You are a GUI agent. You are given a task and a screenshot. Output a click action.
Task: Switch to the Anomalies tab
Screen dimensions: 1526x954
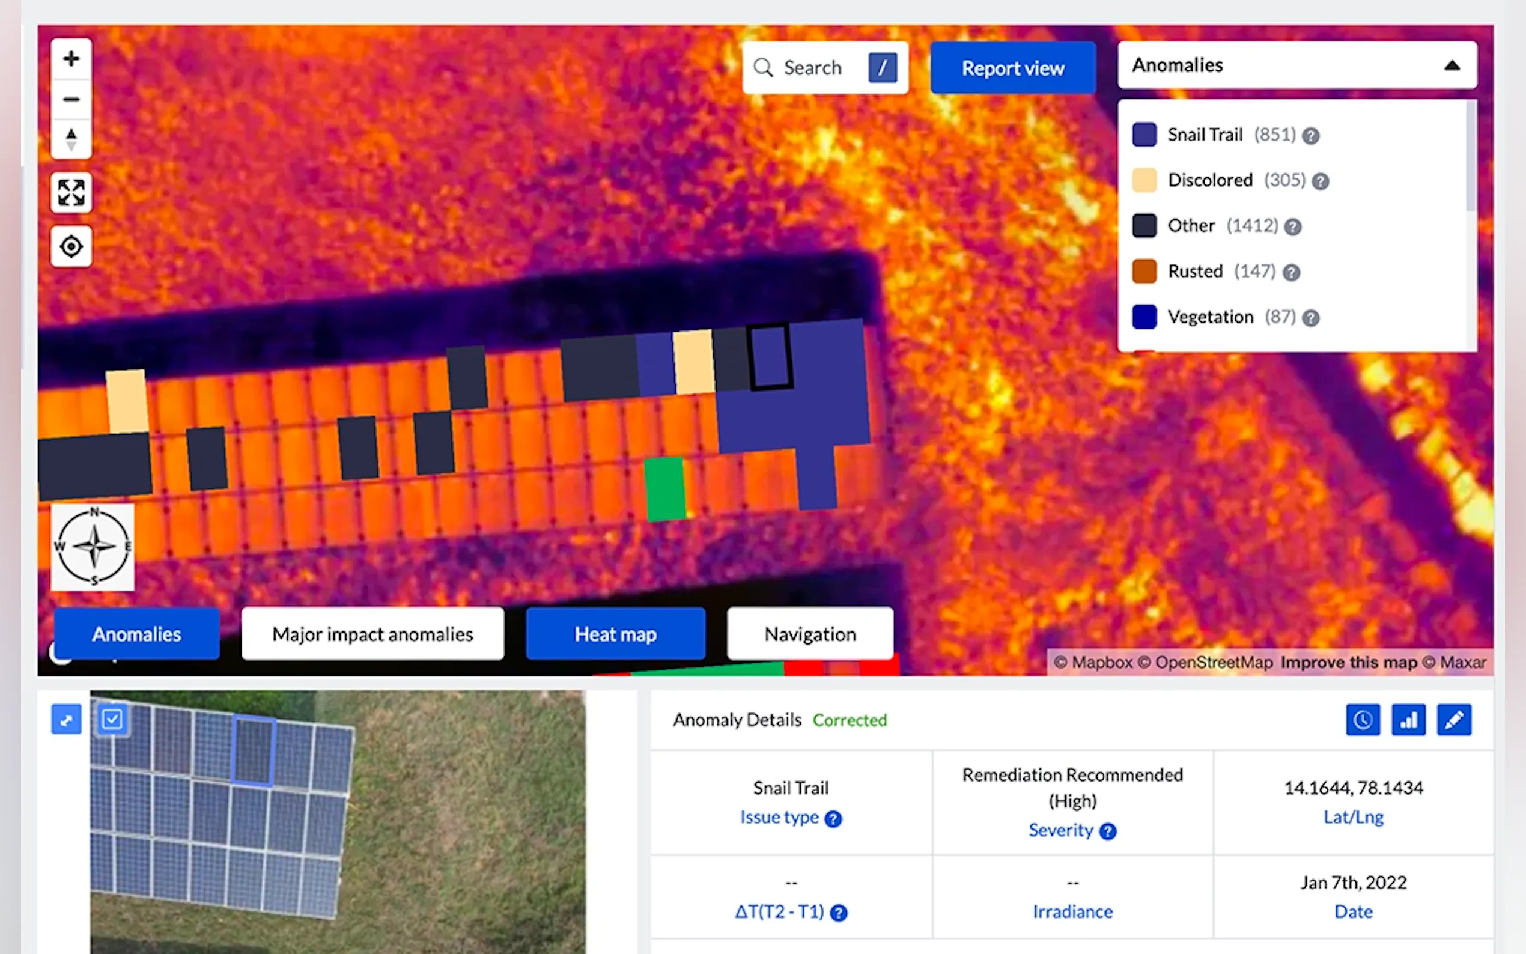coord(136,634)
